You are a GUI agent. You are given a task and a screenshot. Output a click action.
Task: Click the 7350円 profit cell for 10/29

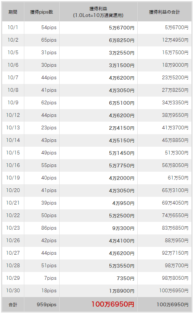(x=98, y=278)
